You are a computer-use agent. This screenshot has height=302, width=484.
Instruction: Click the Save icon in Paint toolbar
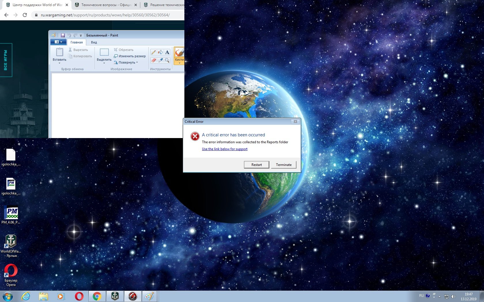click(63, 35)
